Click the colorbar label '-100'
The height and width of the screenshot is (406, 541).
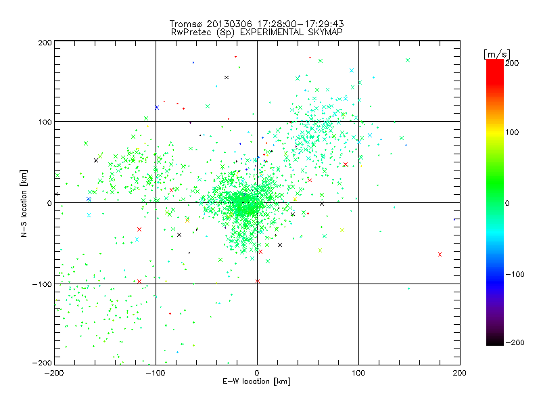point(515,274)
